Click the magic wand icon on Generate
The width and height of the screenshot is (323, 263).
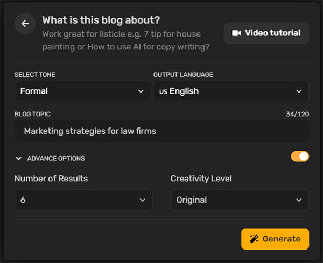(x=254, y=239)
